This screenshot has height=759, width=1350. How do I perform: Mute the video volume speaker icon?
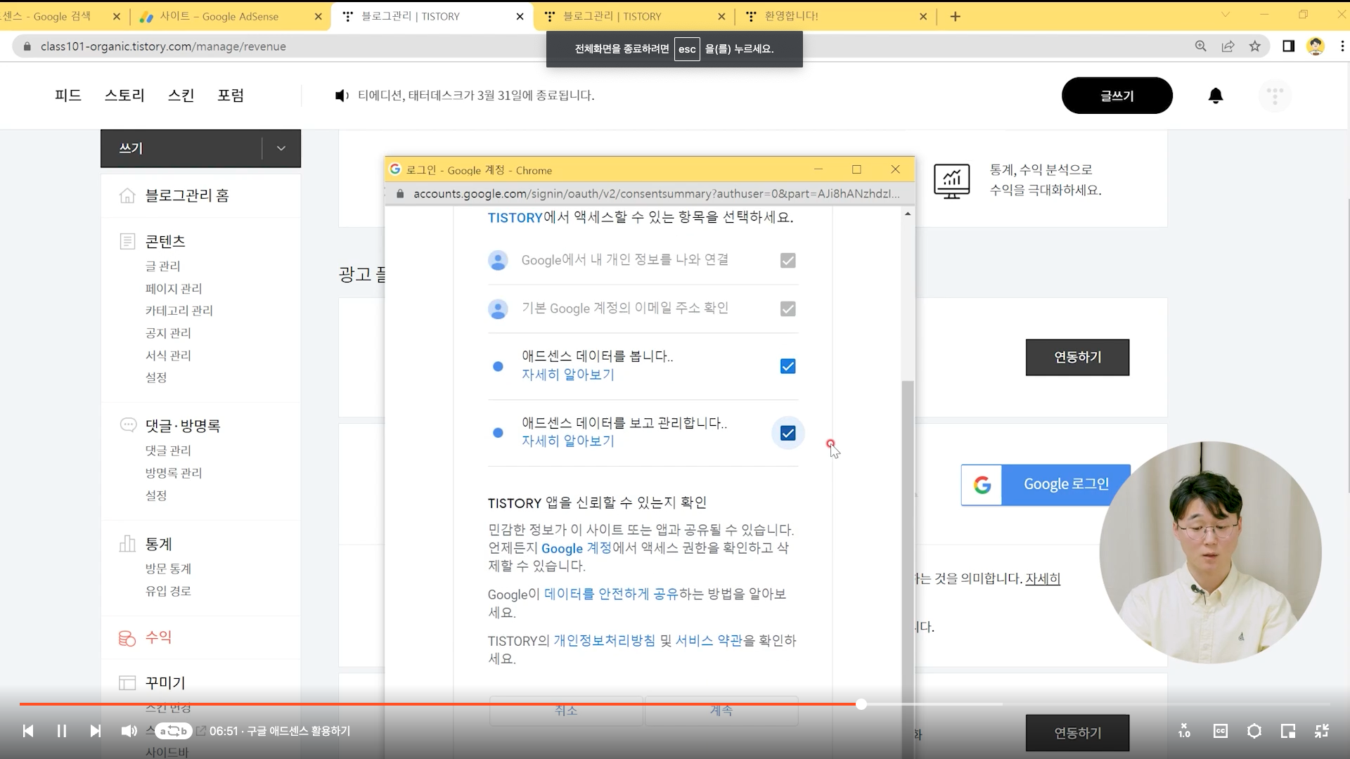click(129, 731)
